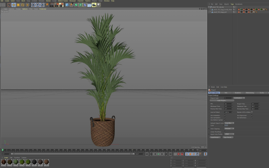Switch the coordinate system icon
The height and width of the screenshot is (168, 269).
[47, 5]
